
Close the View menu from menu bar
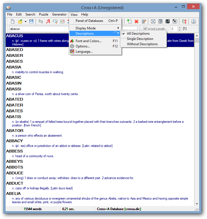tap(74, 14)
